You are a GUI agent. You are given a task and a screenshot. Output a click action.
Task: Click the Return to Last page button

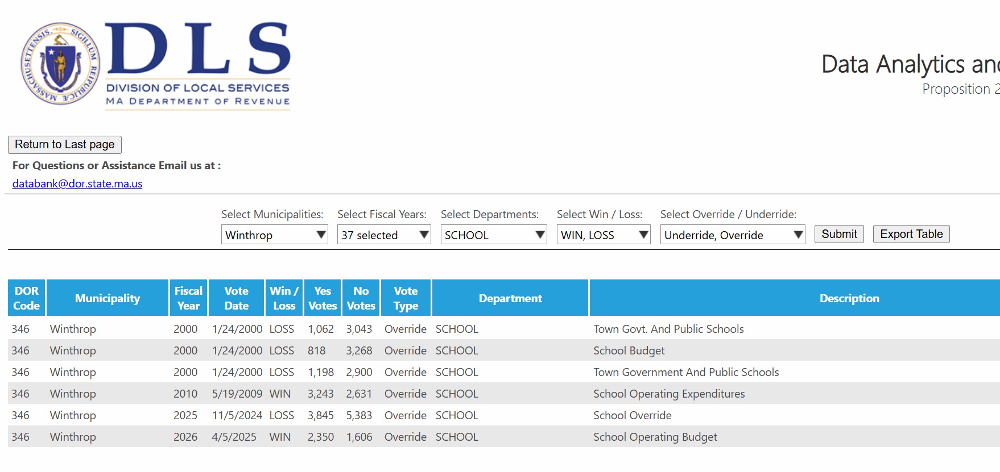pos(65,145)
